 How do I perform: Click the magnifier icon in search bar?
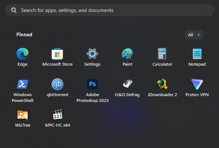coord(14,10)
